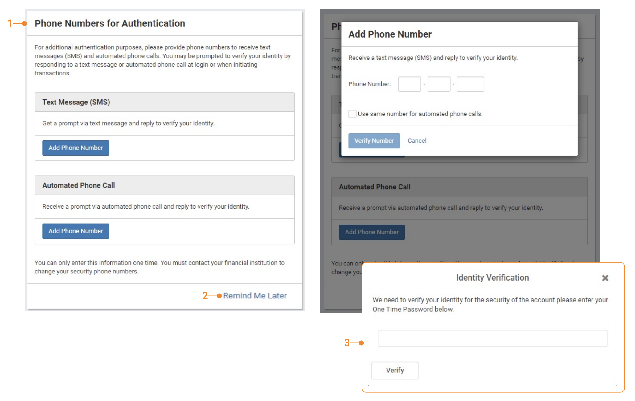
Task: Click Verify in the Identity Verification popup
Action: point(395,370)
